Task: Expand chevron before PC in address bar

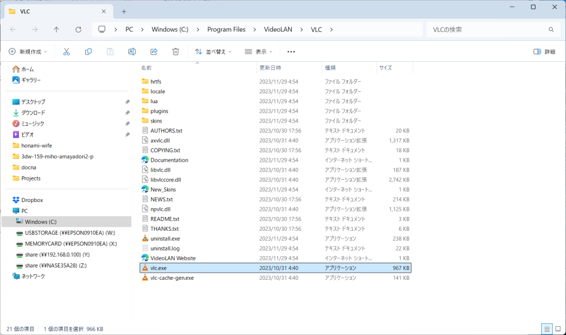Action: 116,30
